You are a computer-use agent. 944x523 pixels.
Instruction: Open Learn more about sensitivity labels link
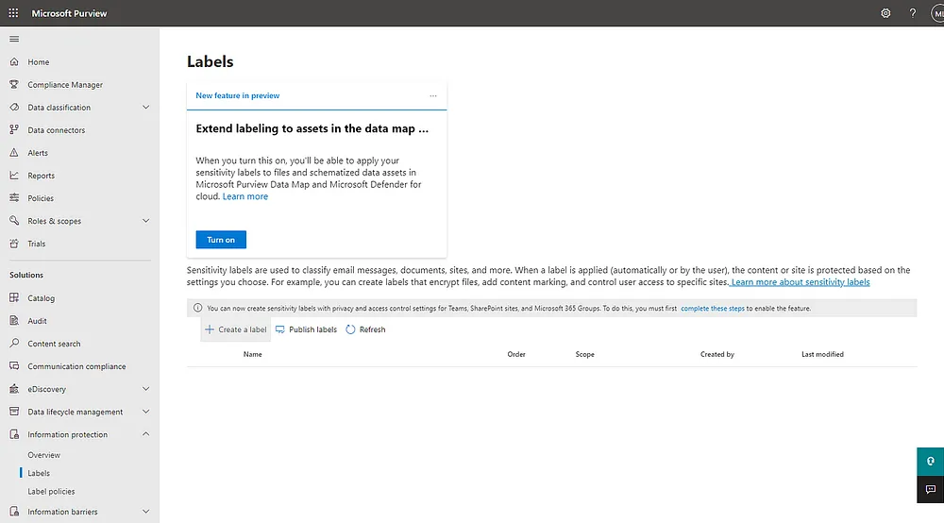click(801, 281)
